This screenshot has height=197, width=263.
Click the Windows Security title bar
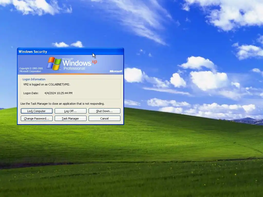(x=70, y=51)
